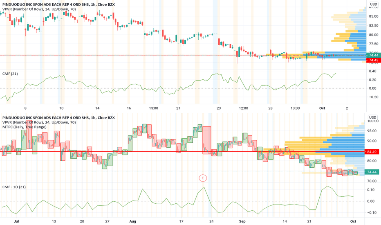
Task: Select the MTPC (Daily, True Range) indicator legend
Action: (x=24, y=127)
